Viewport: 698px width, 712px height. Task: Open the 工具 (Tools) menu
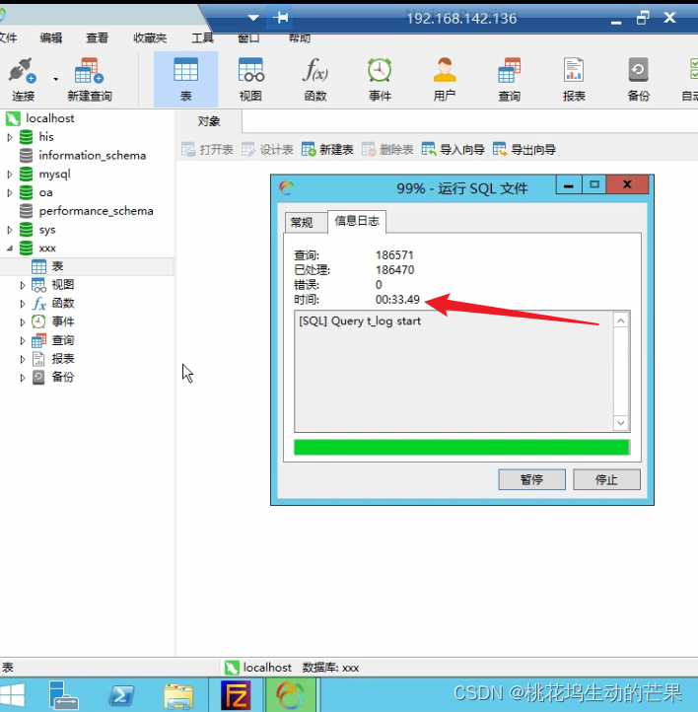click(202, 37)
